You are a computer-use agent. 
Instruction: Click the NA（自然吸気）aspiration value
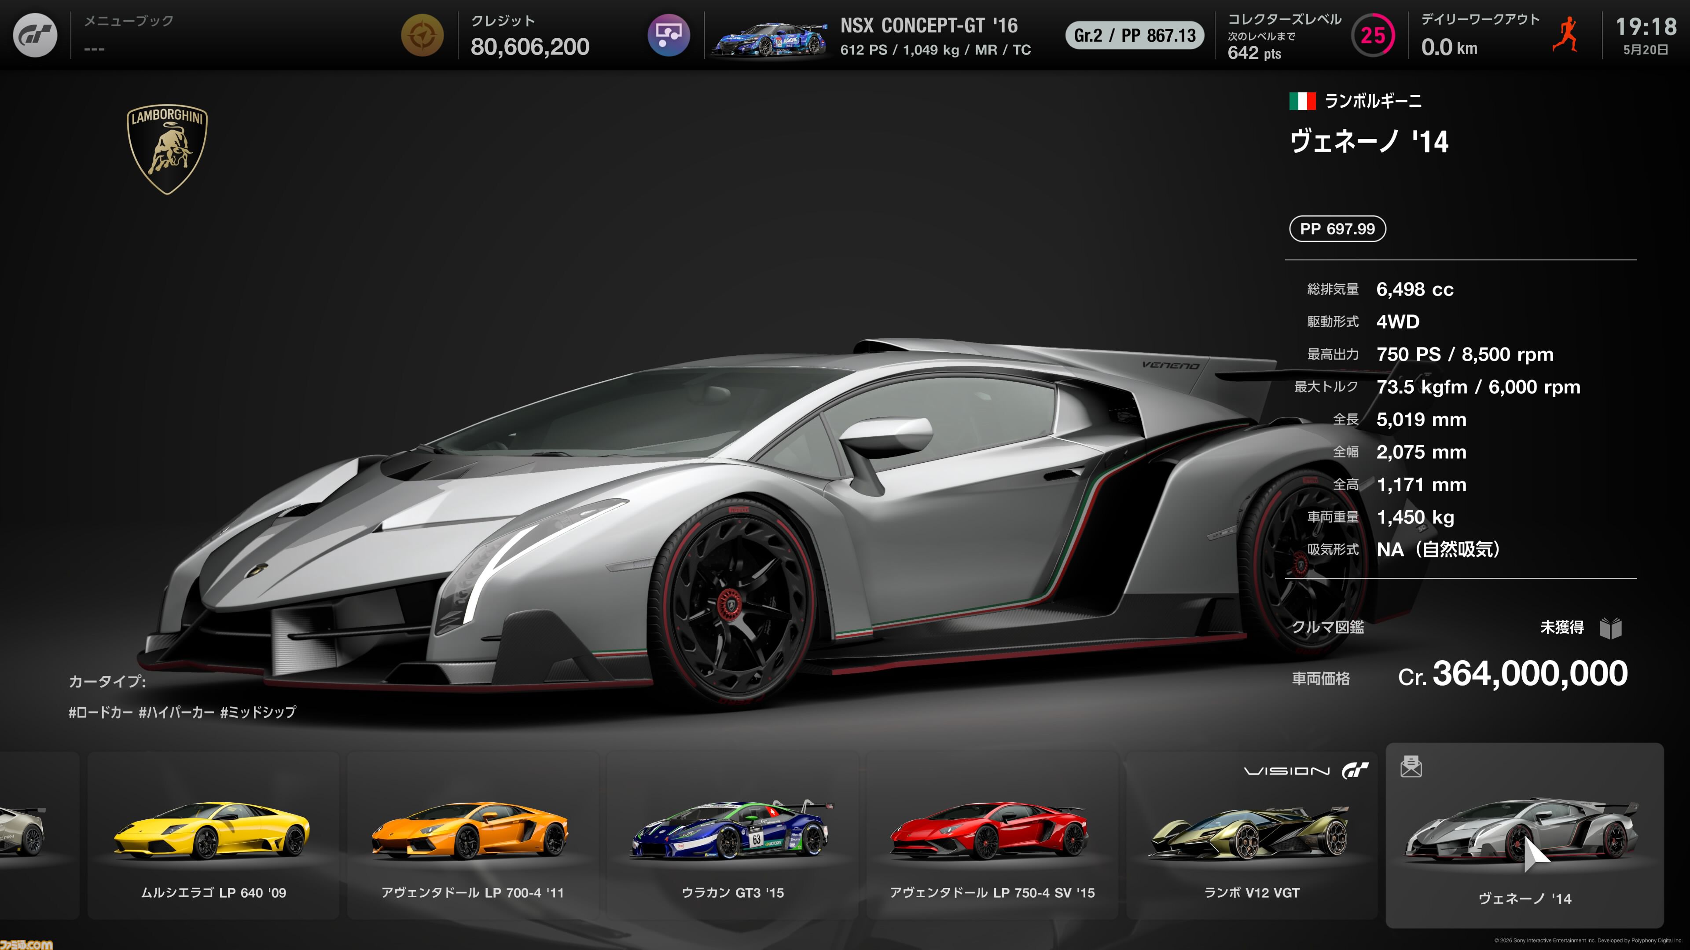pyautogui.click(x=1438, y=549)
